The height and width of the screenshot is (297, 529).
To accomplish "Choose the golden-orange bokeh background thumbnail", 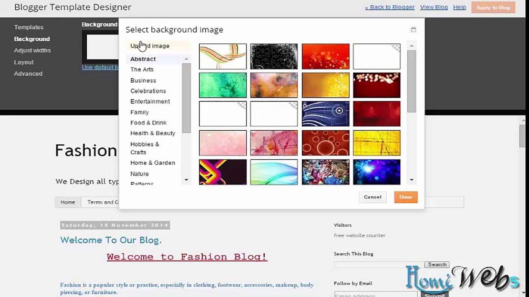I will tap(325, 85).
